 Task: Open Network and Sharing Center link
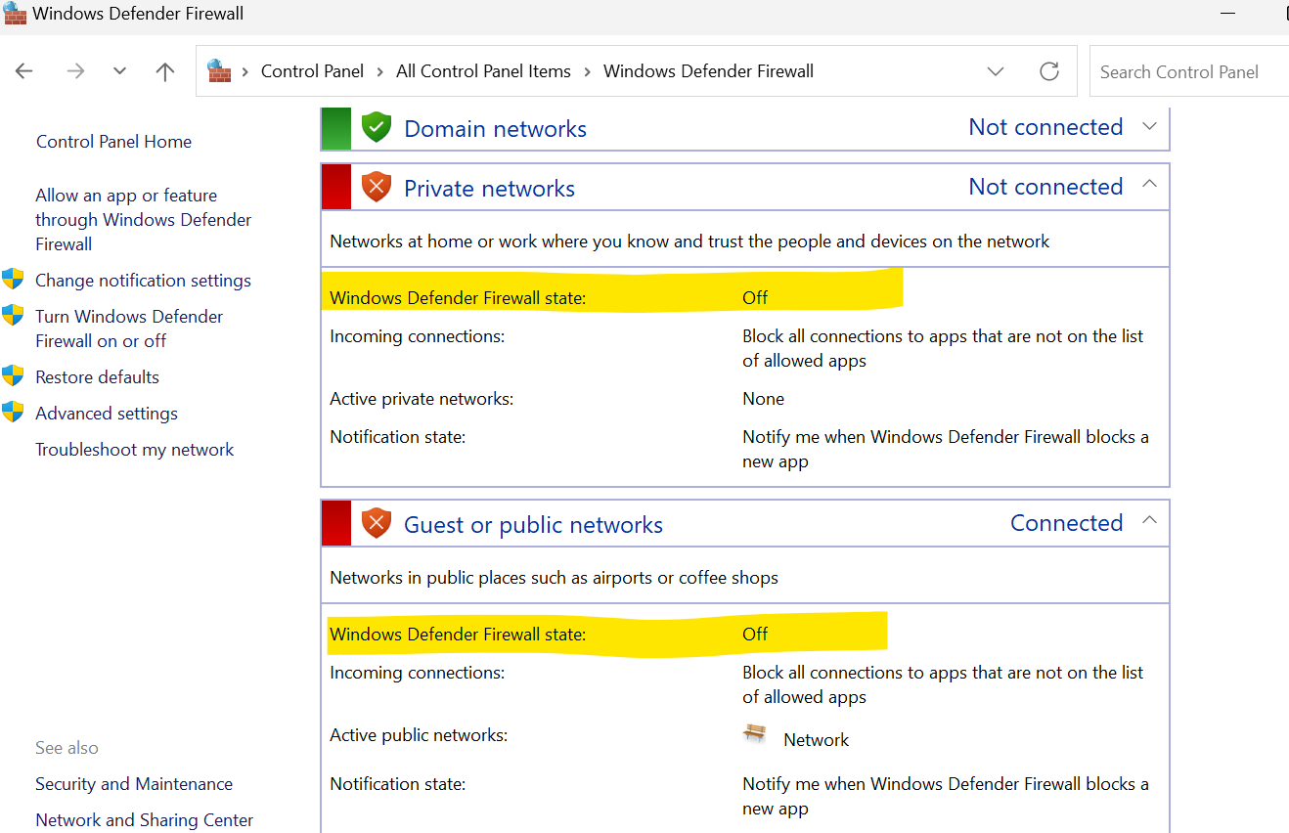pyautogui.click(x=144, y=820)
